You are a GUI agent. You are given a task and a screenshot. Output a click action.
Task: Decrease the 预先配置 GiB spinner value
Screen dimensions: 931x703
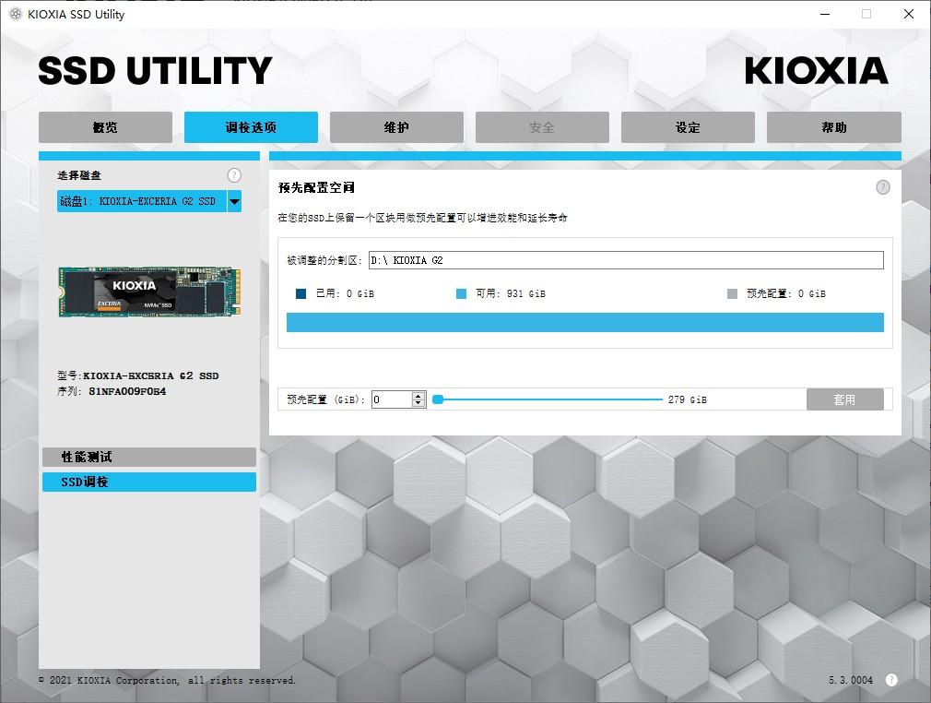pyautogui.click(x=418, y=403)
